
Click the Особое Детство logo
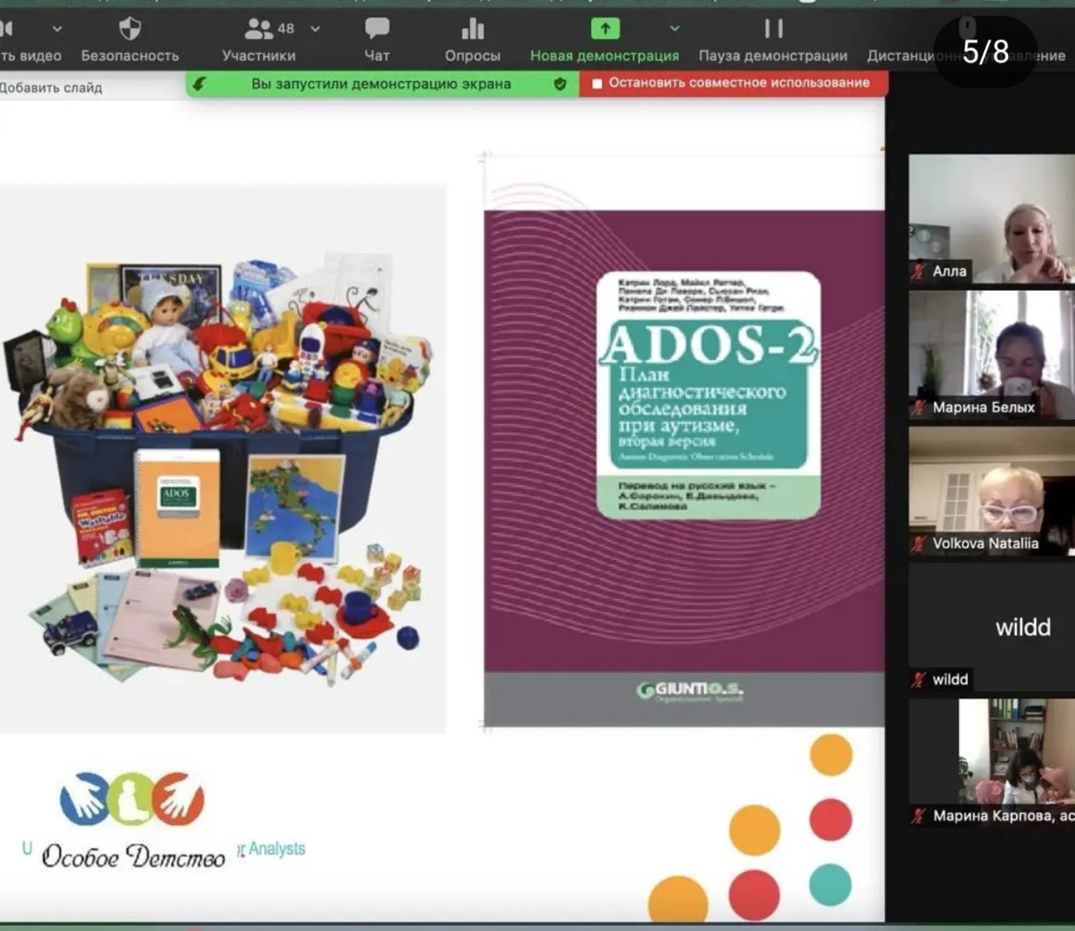[x=132, y=821]
